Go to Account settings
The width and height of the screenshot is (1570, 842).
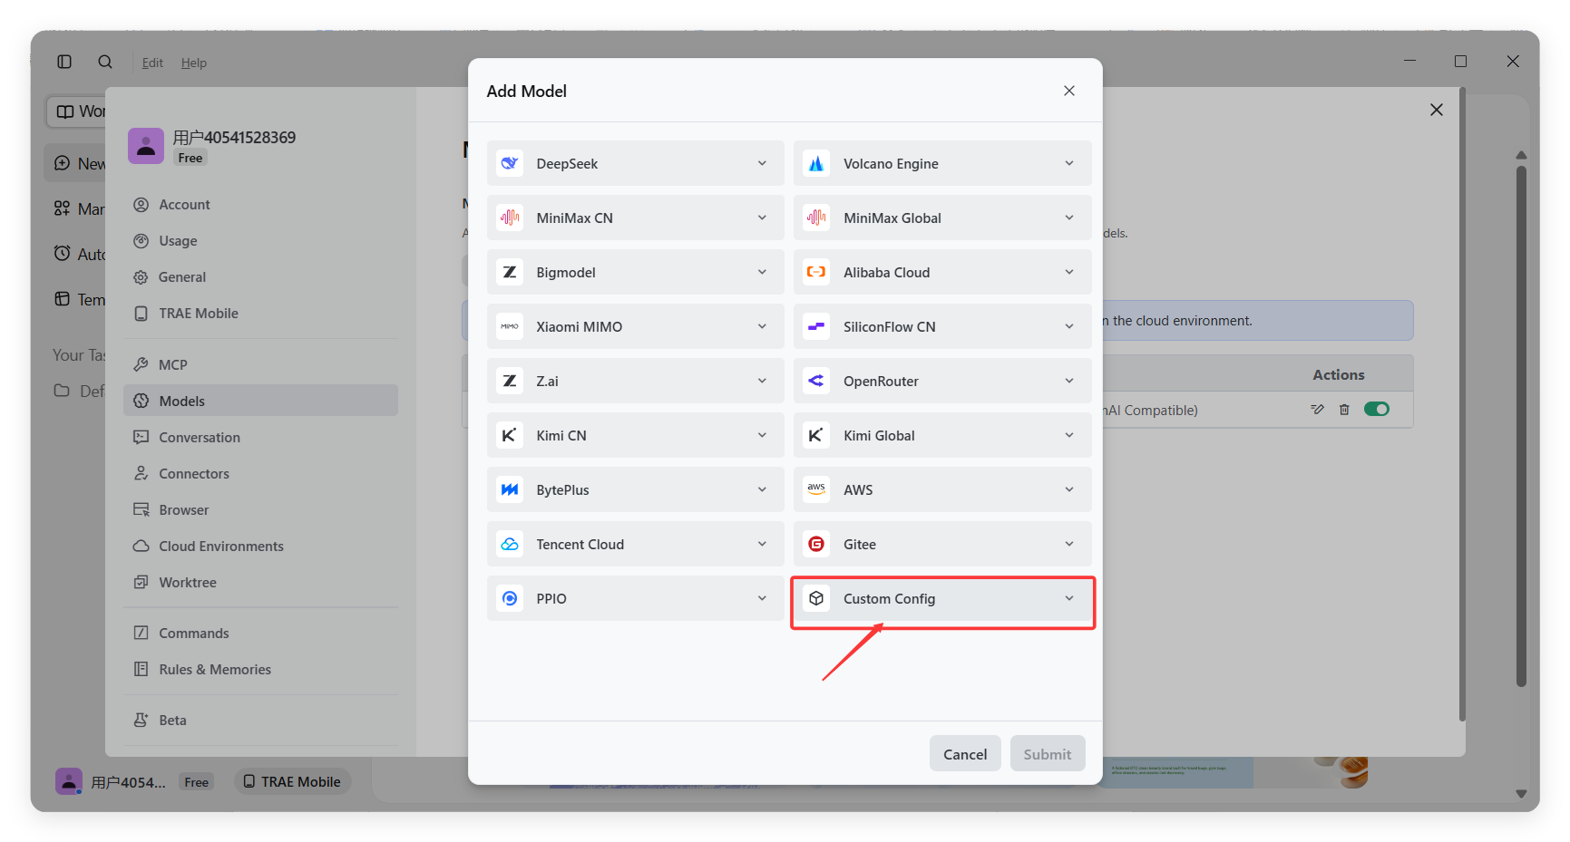pos(261,205)
